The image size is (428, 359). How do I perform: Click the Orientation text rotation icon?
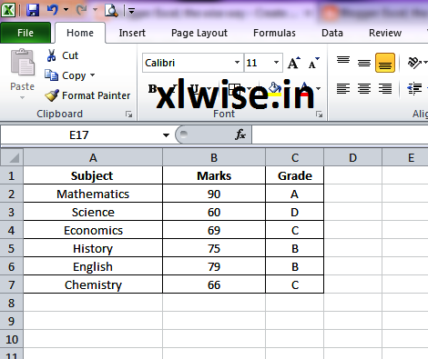414,63
